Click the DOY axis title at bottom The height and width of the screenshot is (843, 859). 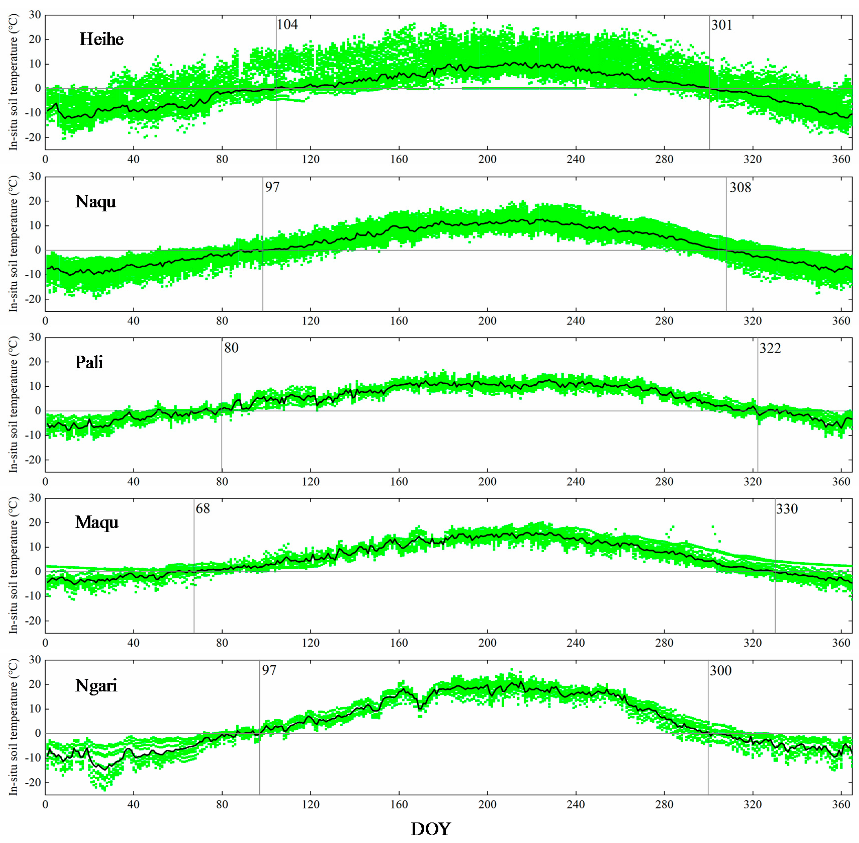pyautogui.click(x=430, y=829)
